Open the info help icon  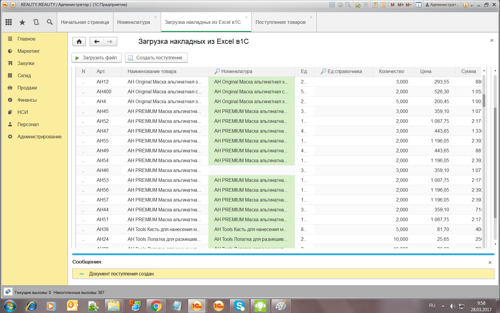click(466, 5)
